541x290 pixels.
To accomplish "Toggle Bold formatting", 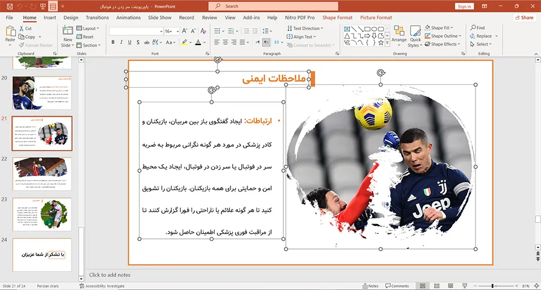I will [x=113, y=42].
